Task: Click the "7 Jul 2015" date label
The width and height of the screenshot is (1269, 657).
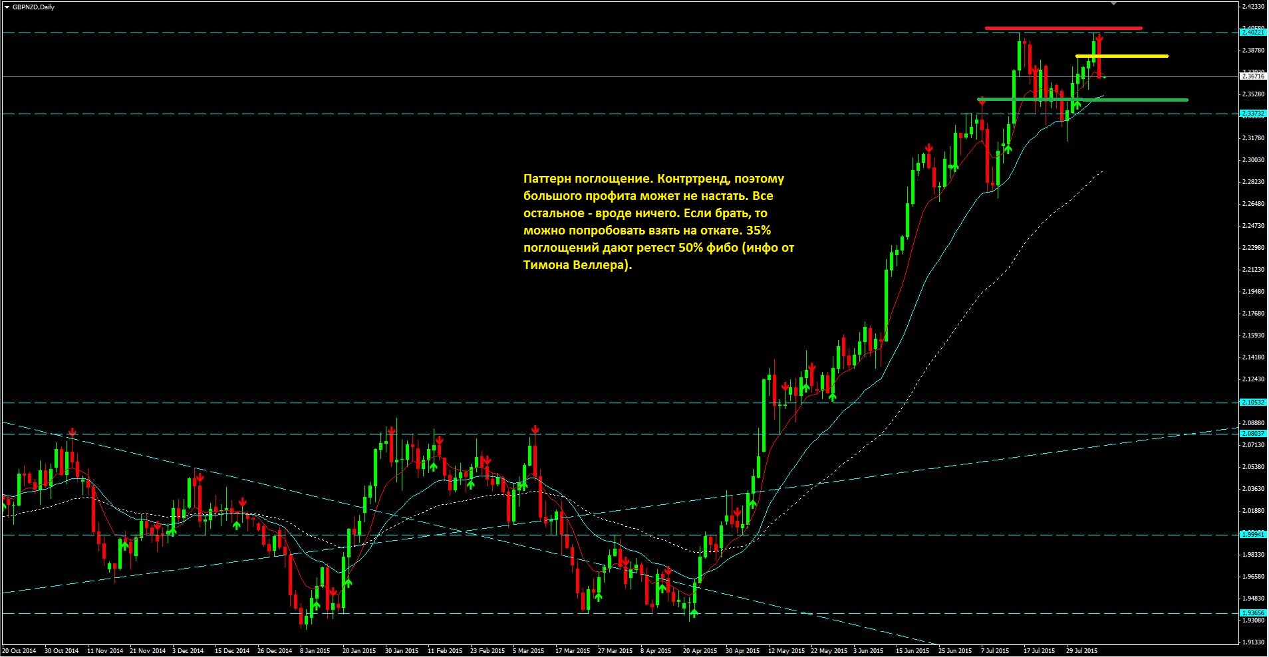Action: [994, 651]
